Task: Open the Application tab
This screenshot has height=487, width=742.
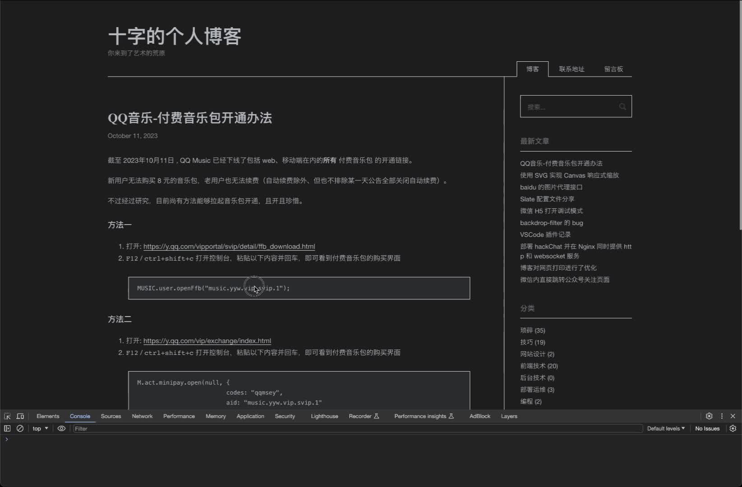Action: click(x=250, y=416)
